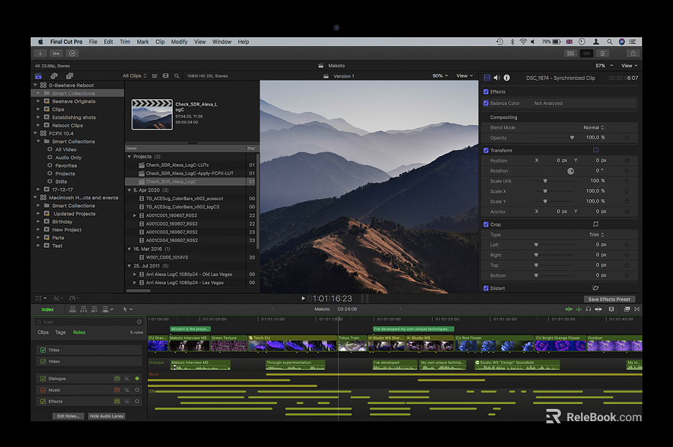Disable the Balance Color checkbox

[487, 103]
